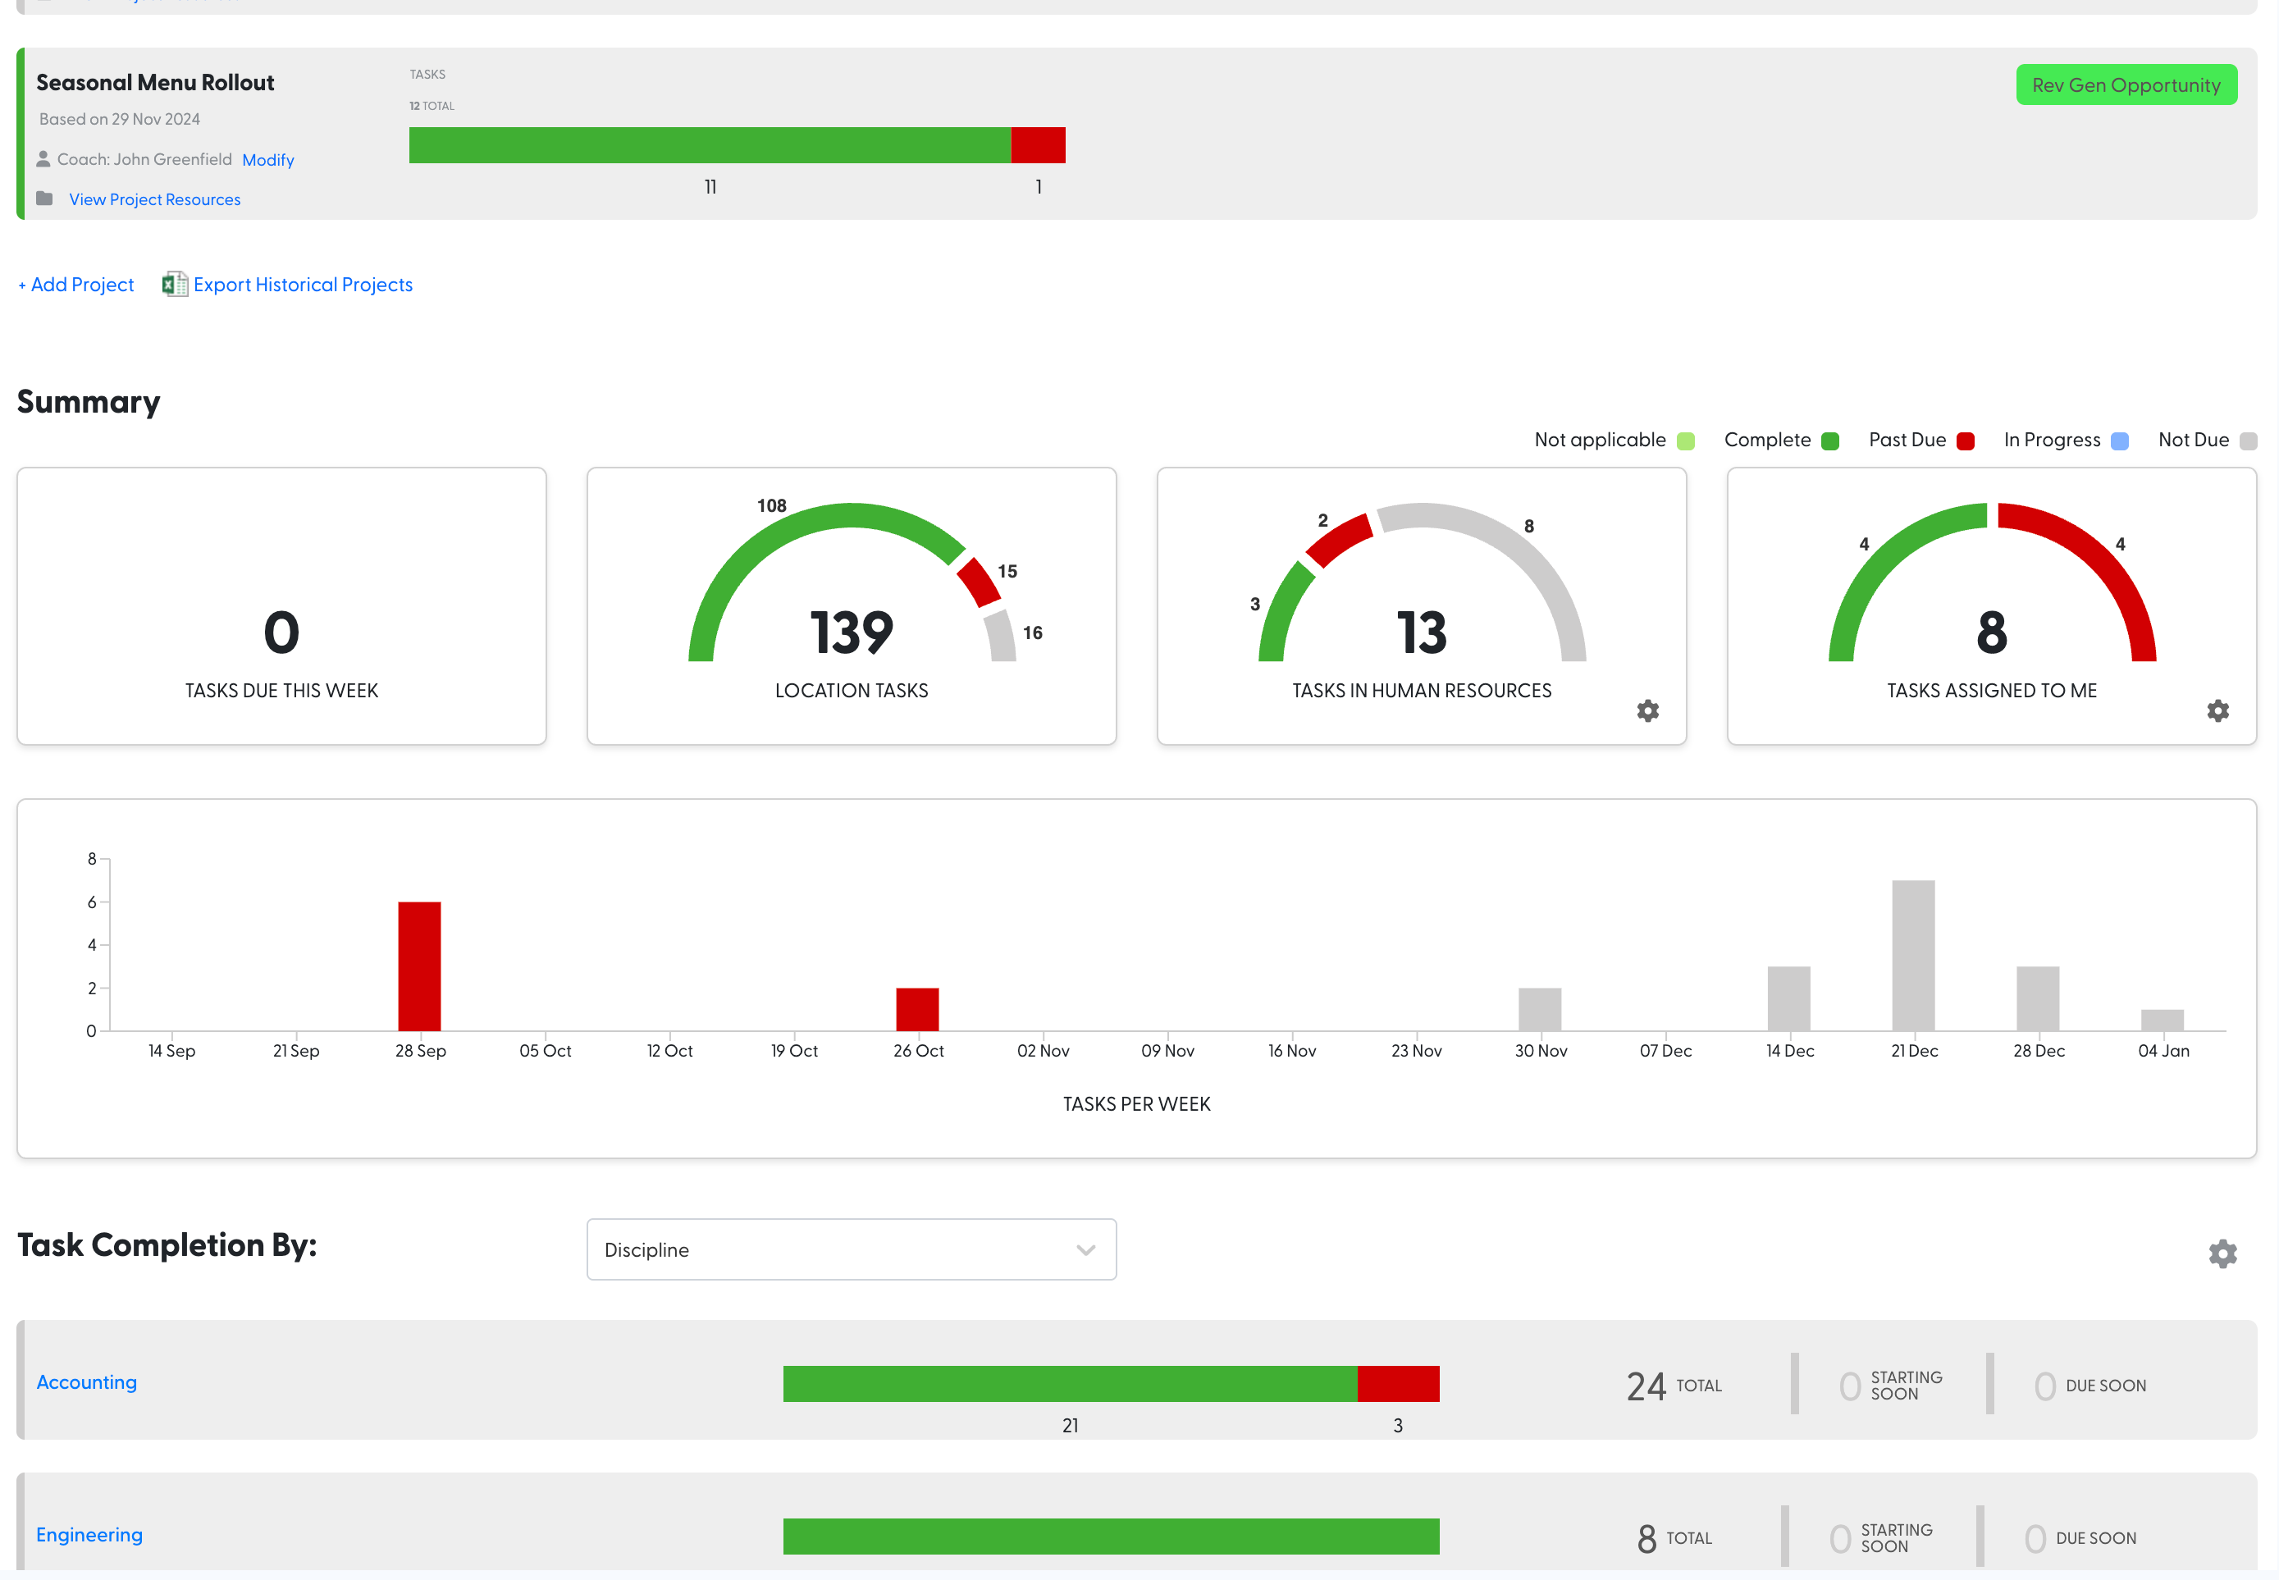Toggle the Past Due legend filter
The height and width of the screenshot is (1580, 2279).
1966,440
